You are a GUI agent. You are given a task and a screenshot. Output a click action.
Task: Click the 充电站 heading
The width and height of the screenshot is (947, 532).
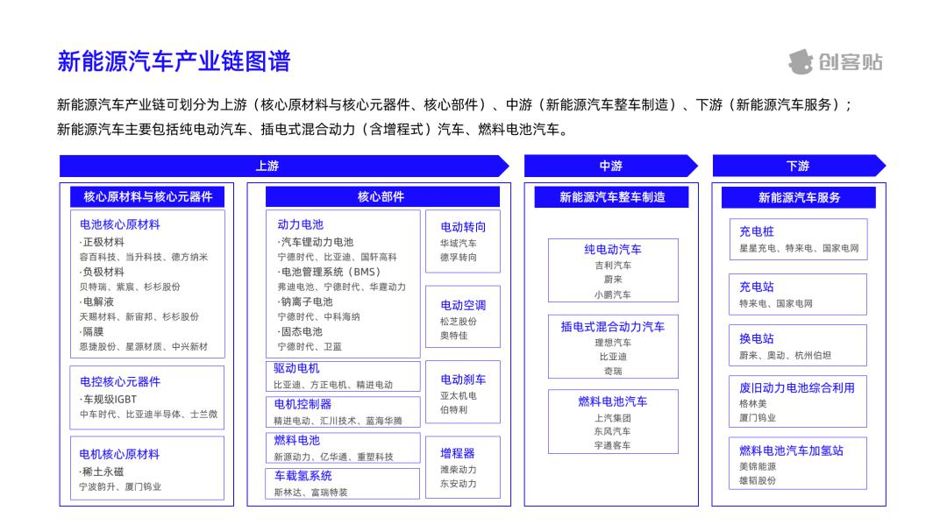757,287
